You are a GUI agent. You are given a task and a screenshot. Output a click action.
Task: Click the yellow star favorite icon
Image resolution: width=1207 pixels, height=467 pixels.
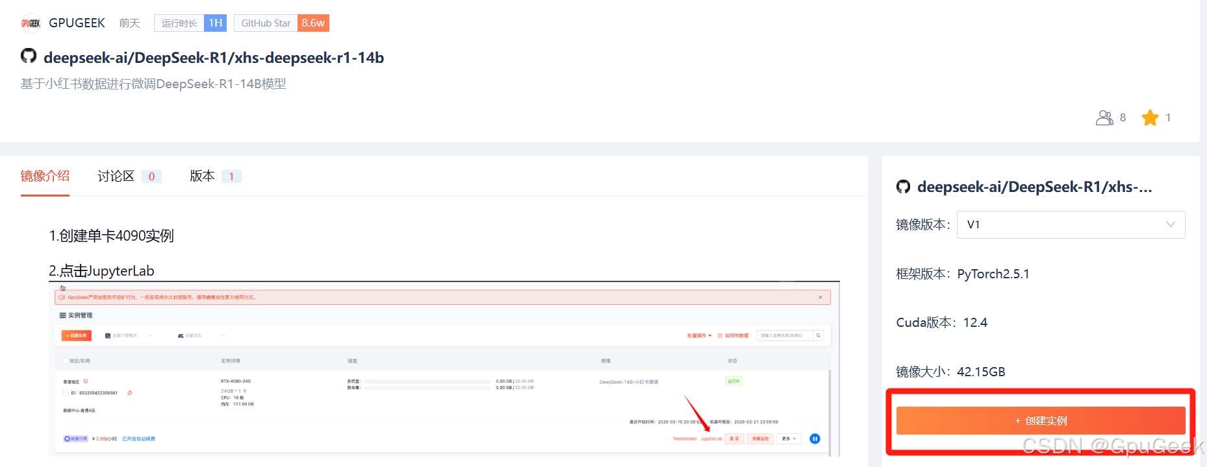(1150, 117)
